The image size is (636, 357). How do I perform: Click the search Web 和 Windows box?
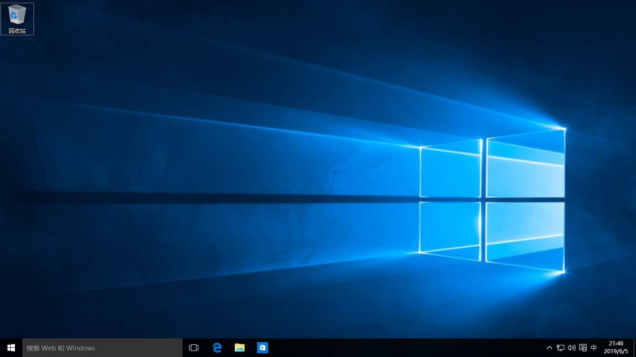102,348
